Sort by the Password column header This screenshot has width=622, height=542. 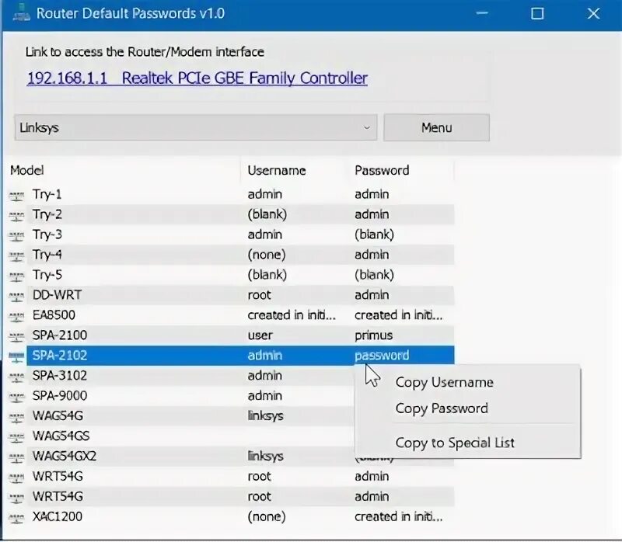[400, 170]
